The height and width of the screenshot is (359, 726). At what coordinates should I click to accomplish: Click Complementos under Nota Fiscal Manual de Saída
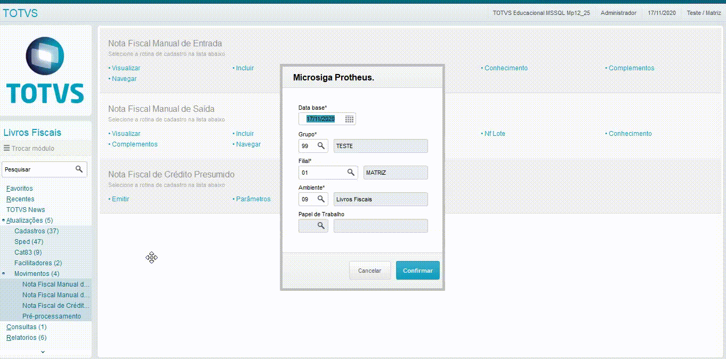tap(134, 144)
